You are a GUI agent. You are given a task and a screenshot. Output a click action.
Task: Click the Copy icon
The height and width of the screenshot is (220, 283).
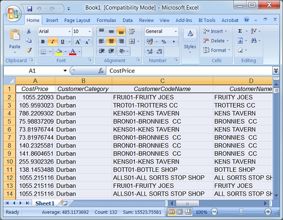tap(29, 40)
